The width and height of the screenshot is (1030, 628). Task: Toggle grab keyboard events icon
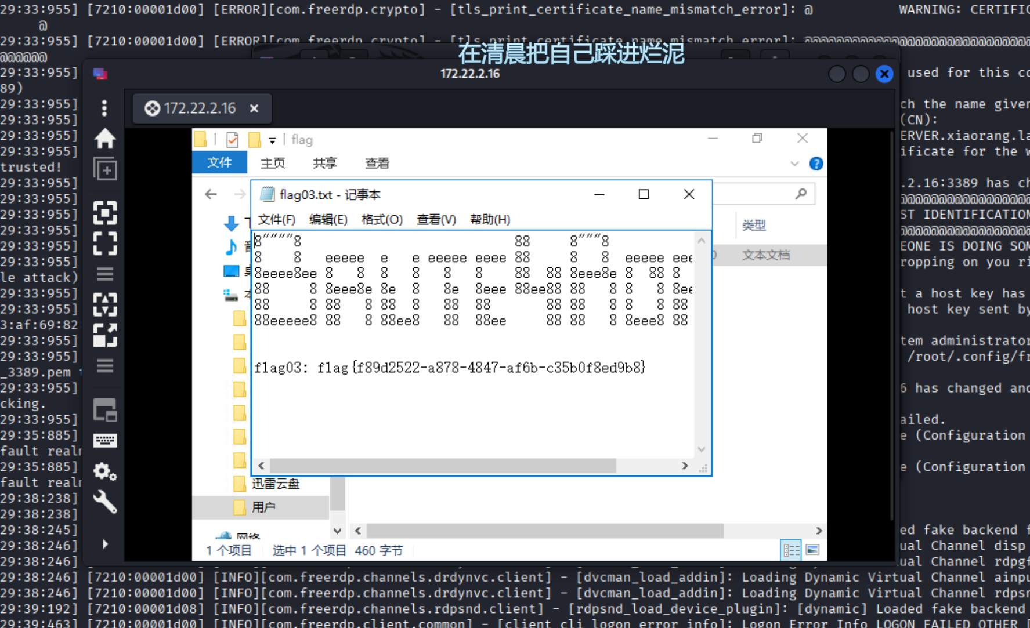pos(105,441)
